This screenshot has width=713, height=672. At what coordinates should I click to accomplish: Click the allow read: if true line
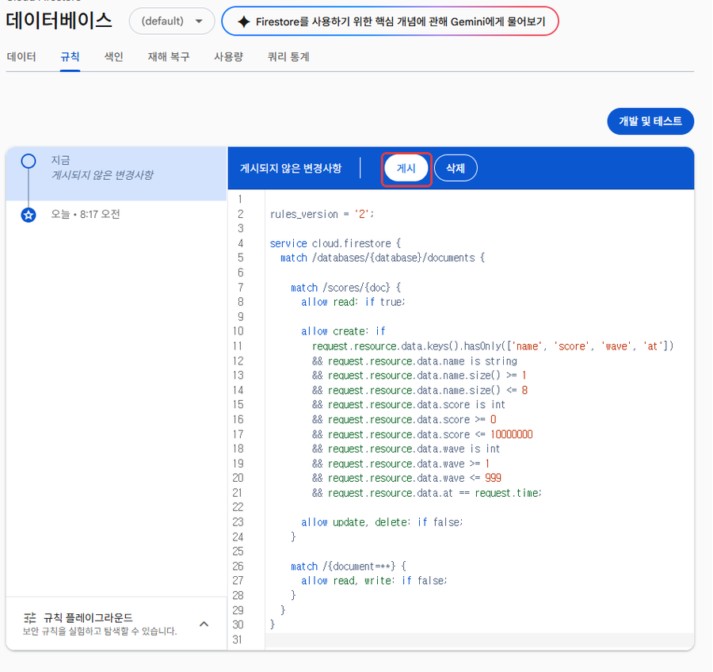click(x=353, y=302)
